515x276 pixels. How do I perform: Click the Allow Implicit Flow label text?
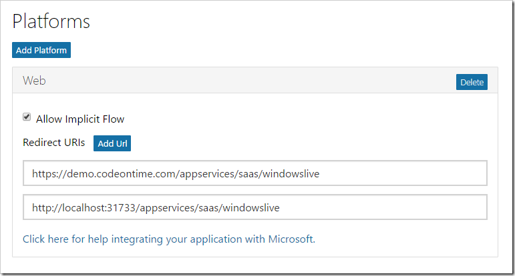[x=80, y=119]
